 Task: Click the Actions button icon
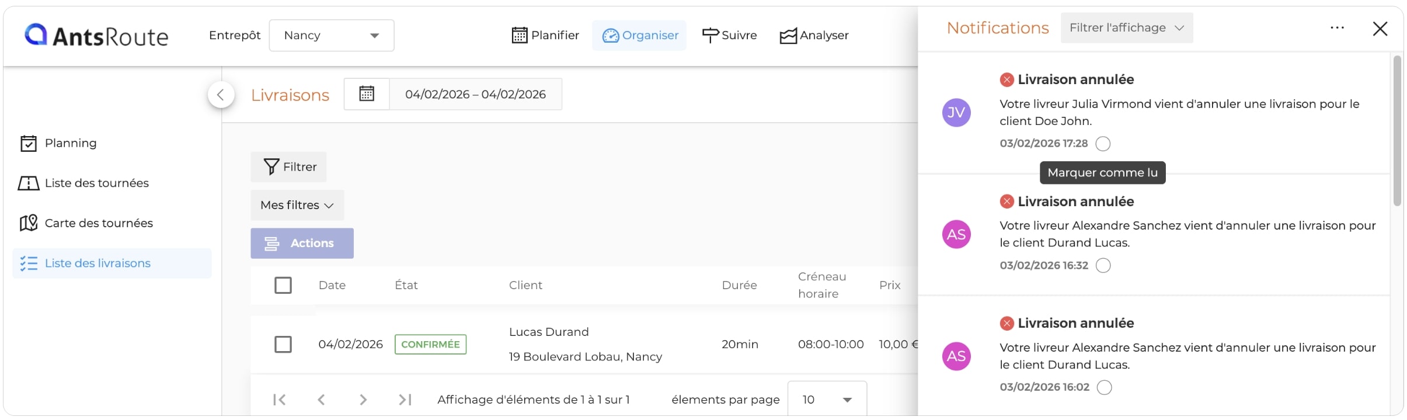point(271,244)
